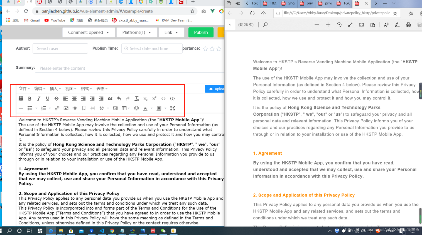Preview content with the eye icon
Image resolution: width=422 pixels, height=235 pixels.
tap(75, 108)
